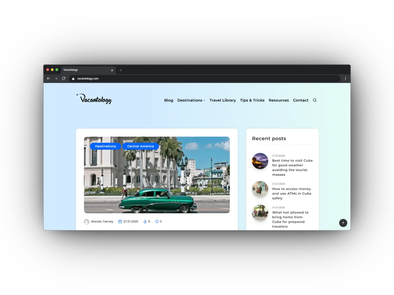Open the browser's three-dot menu
This screenshot has height=295, width=394.
coord(345,78)
